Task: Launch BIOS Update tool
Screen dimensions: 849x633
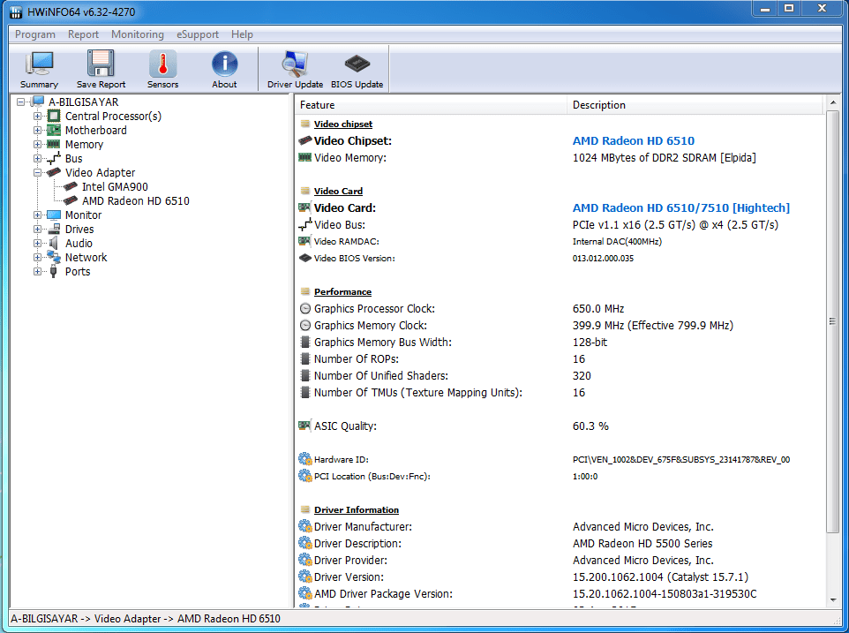Action: tap(357, 64)
